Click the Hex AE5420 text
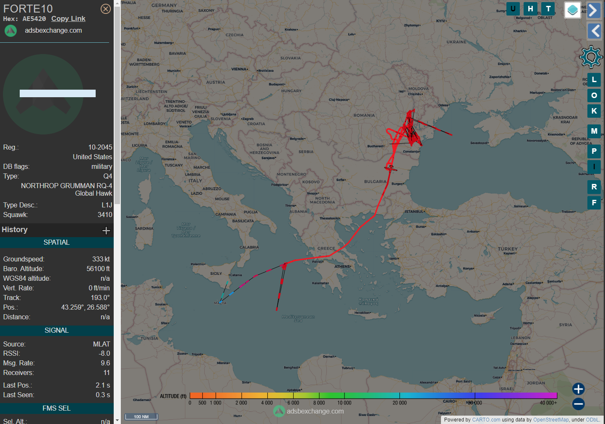The image size is (605, 424). pos(24,19)
